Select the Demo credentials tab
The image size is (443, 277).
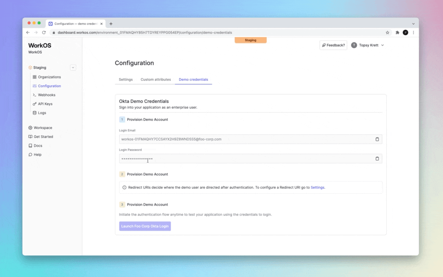pyautogui.click(x=193, y=80)
